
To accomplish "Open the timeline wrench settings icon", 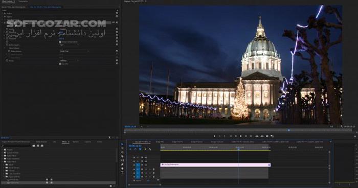I will pos(150,149).
